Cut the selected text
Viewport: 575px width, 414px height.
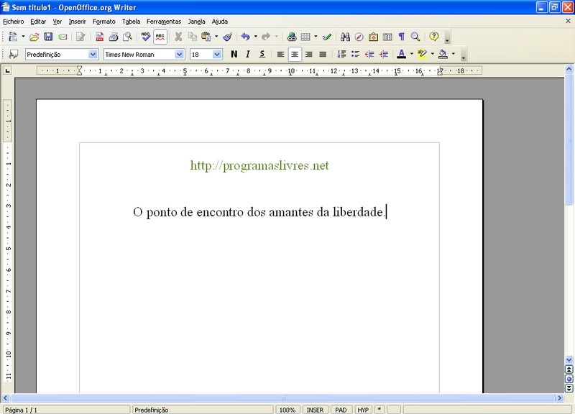pos(178,35)
